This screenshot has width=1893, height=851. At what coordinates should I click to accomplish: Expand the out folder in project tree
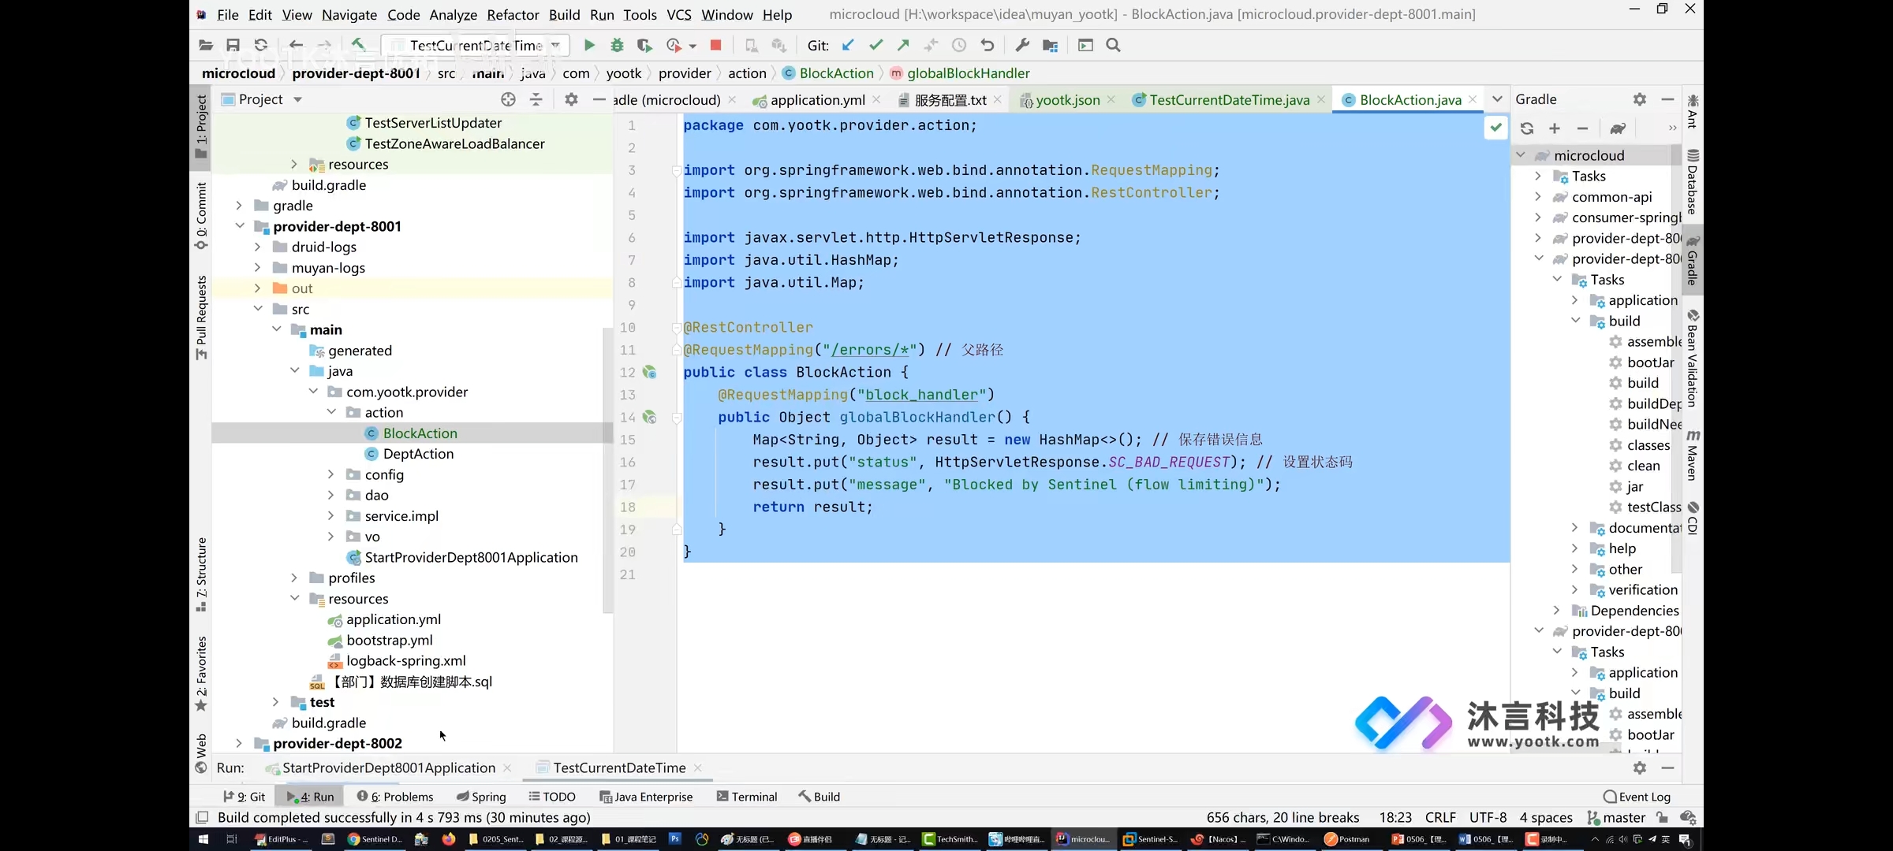coord(257,288)
